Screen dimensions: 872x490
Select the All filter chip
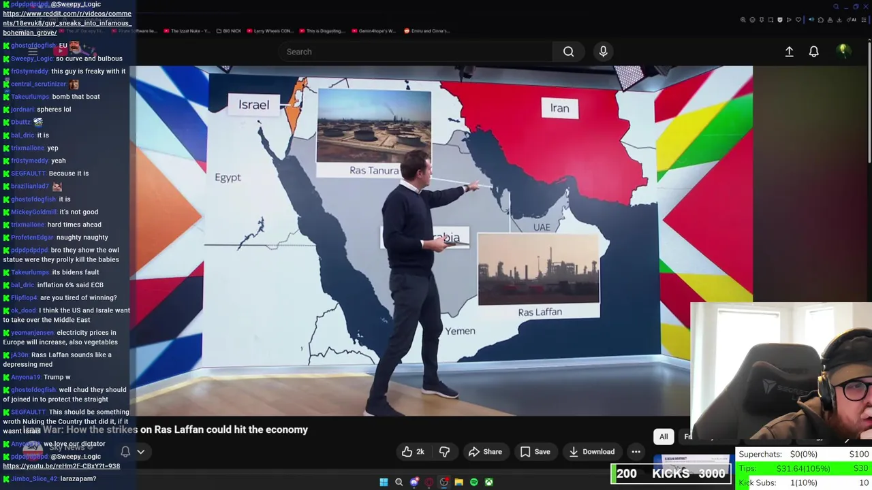[664, 436]
